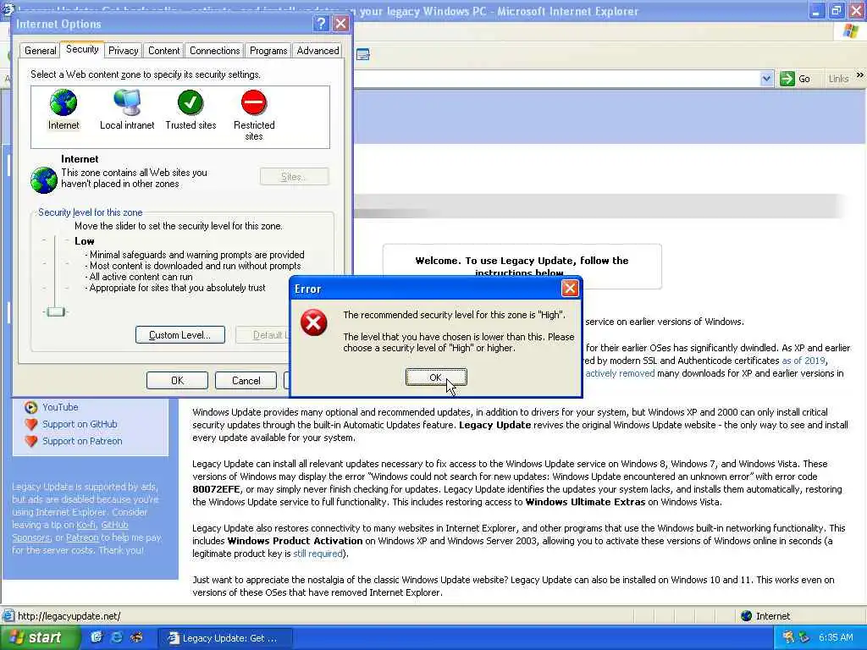Open the General tab in Internet Options
Viewport: 867px width, 650px height.
click(41, 50)
